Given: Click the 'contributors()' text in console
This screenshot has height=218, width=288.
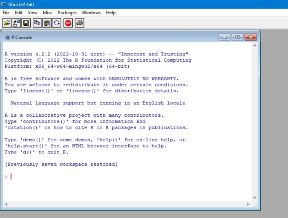Looking at the screenshot, I should click(x=44, y=122).
